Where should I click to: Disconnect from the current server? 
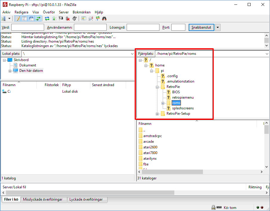(68, 18)
